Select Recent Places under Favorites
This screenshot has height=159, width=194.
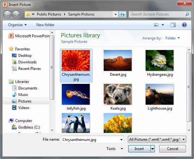coord(29,68)
